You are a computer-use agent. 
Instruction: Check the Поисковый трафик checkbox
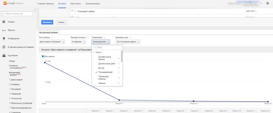72,11
